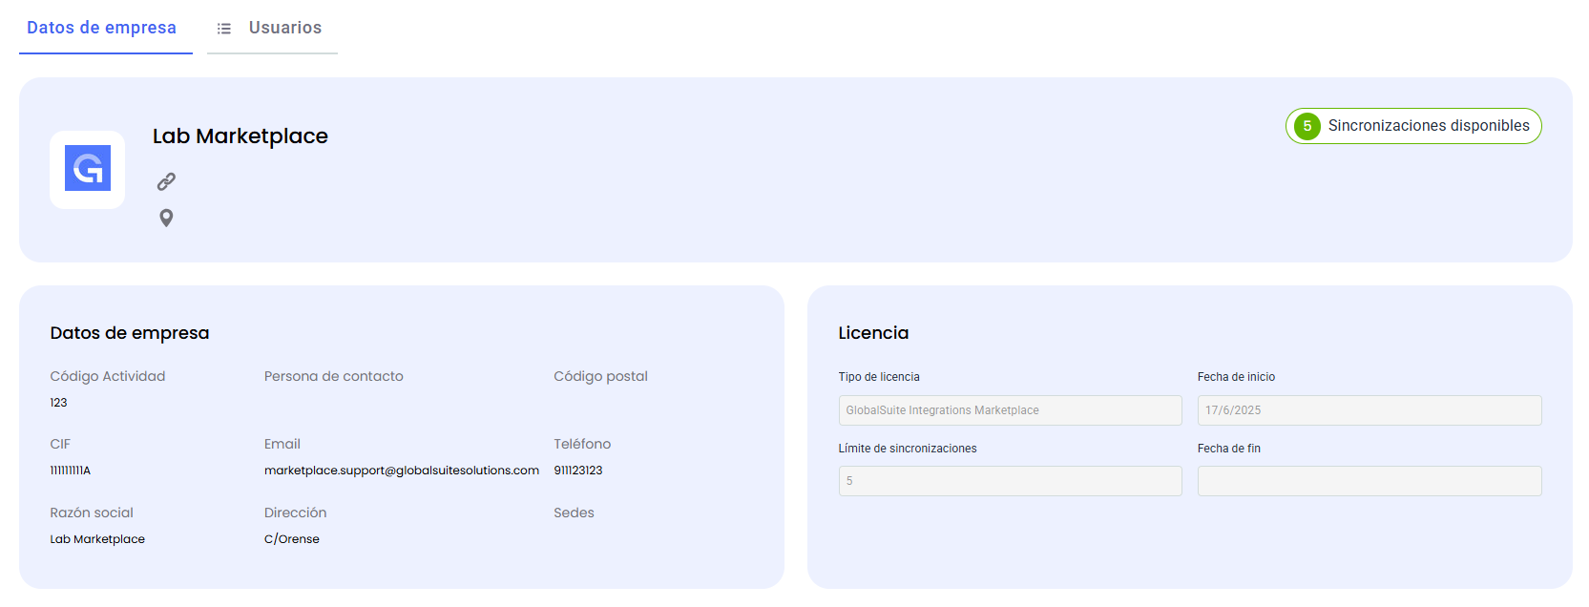Click the Límite de sincronizaciones field

pos(1010,481)
